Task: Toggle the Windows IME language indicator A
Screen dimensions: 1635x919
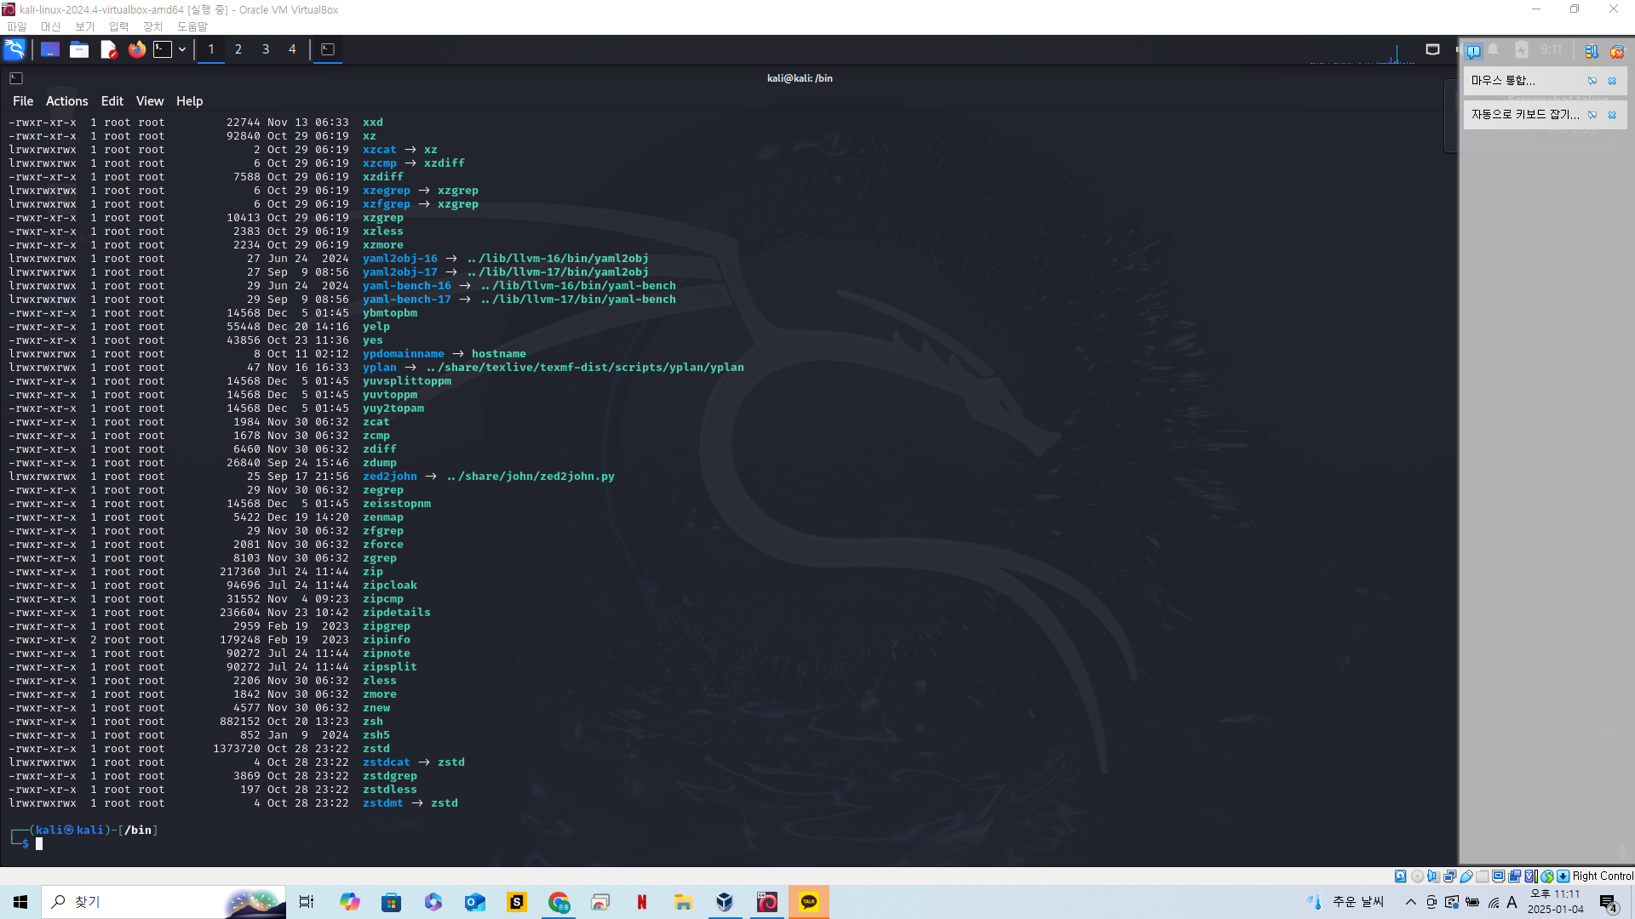Action: (1512, 902)
